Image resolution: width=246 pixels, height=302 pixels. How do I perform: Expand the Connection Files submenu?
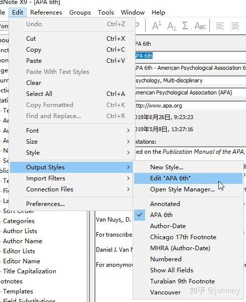tap(72, 189)
